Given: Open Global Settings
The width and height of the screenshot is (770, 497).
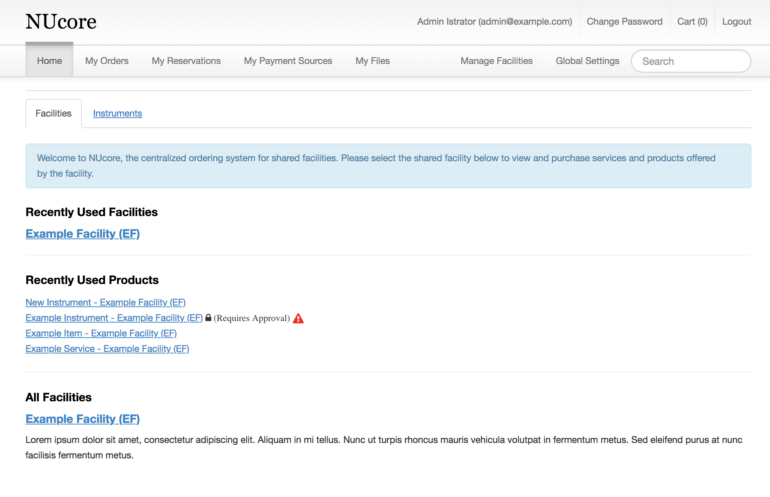Looking at the screenshot, I should [x=587, y=61].
